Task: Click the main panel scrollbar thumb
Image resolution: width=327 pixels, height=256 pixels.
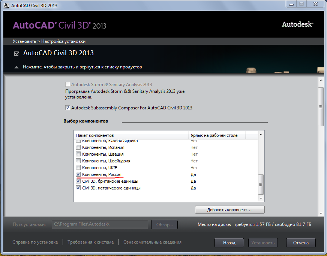Action: [321, 107]
